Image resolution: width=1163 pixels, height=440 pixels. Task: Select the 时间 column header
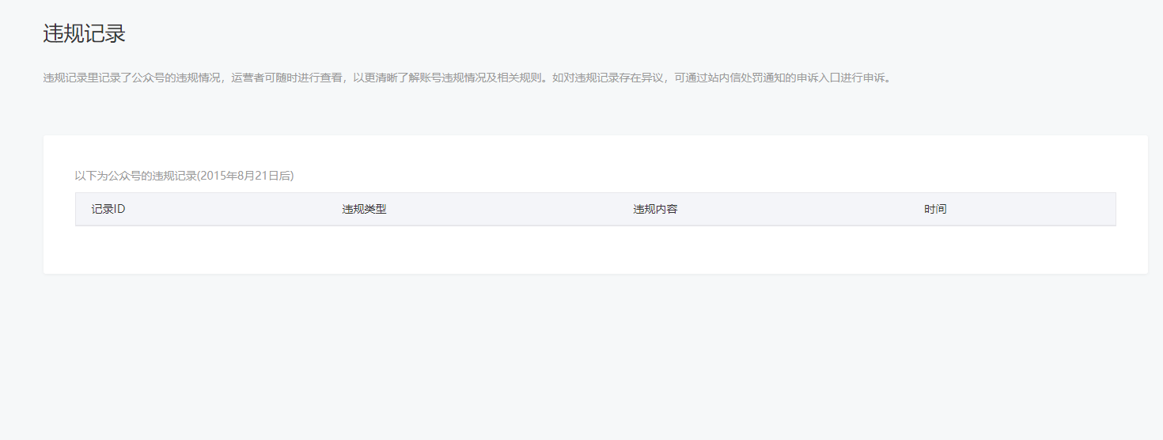coord(935,210)
